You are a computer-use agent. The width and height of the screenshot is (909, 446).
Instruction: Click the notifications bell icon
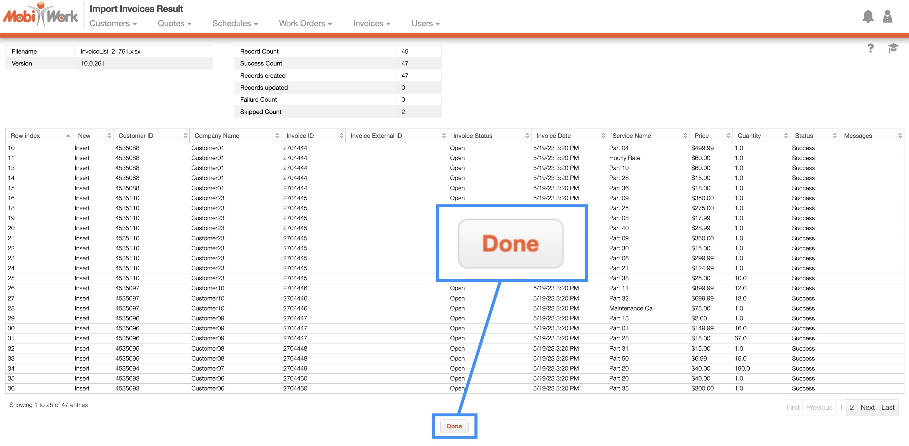868,17
